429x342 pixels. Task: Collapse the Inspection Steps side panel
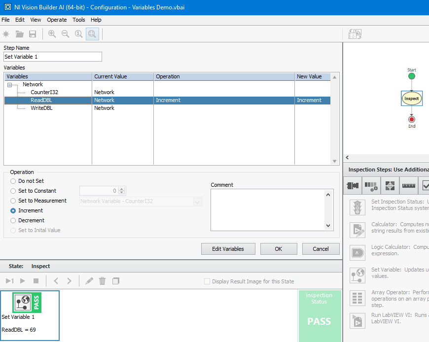point(347,157)
